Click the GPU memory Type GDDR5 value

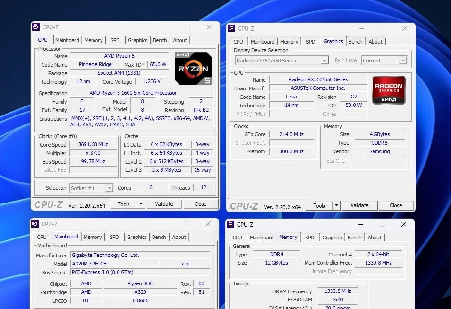coord(380,143)
